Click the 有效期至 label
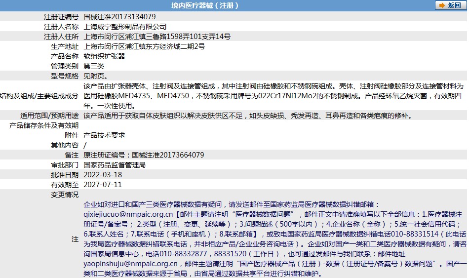The height and width of the screenshot is (278, 469). 65,185
